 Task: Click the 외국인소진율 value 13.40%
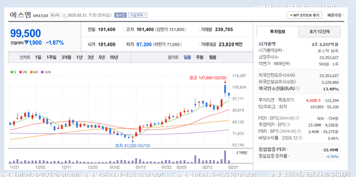[x=331, y=89]
